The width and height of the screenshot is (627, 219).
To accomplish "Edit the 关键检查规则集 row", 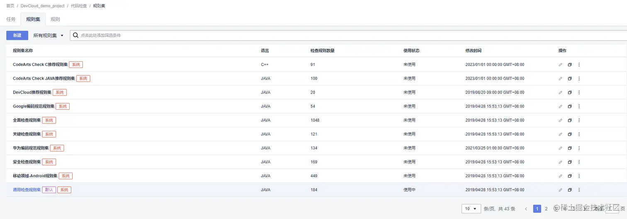I will click(560, 134).
